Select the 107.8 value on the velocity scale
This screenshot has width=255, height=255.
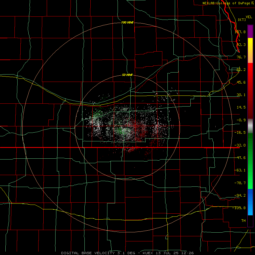[x=240, y=32]
